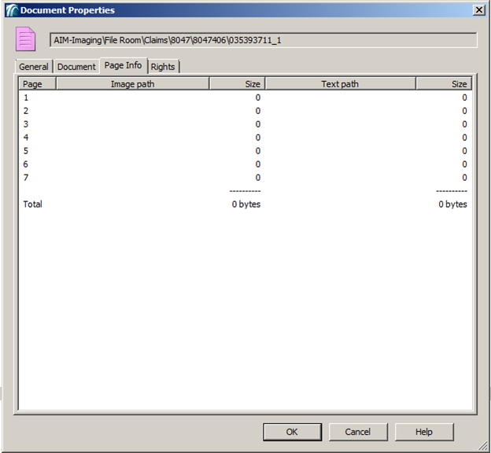Click the pink document icon
This screenshot has height=453, width=491.
26,39
